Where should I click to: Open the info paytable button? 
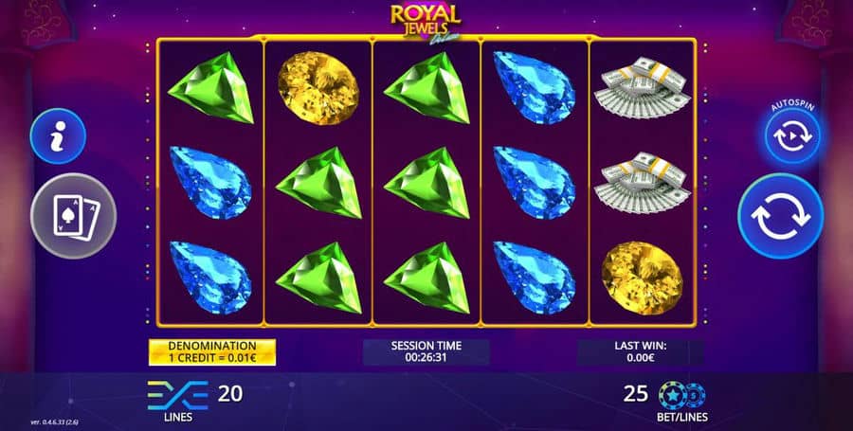point(58,135)
